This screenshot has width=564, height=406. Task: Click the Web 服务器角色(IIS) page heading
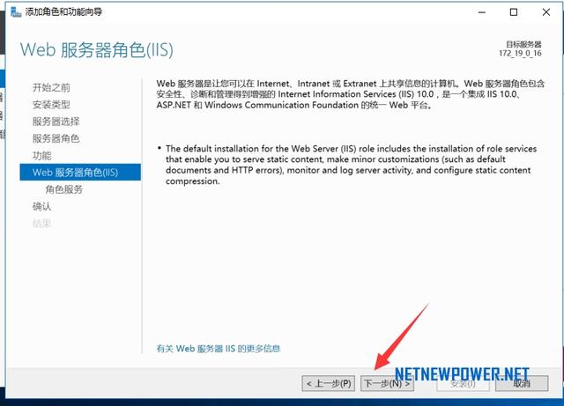click(x=97, y=49)
